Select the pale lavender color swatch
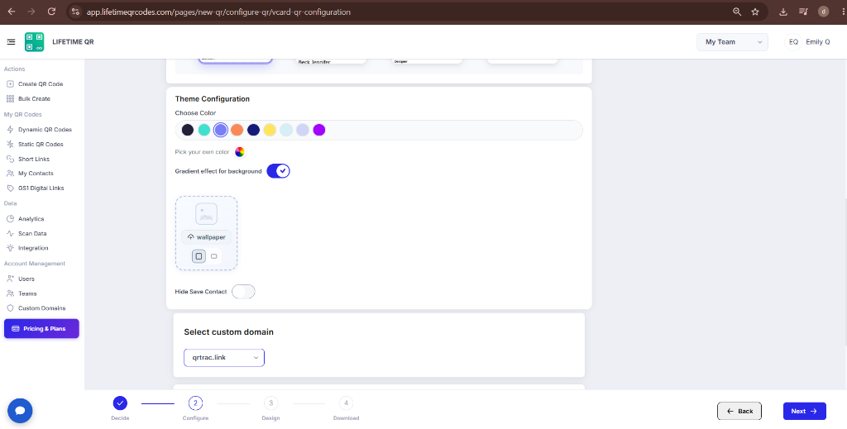Screen dimensions: 847x429 [x=303, y=130]
